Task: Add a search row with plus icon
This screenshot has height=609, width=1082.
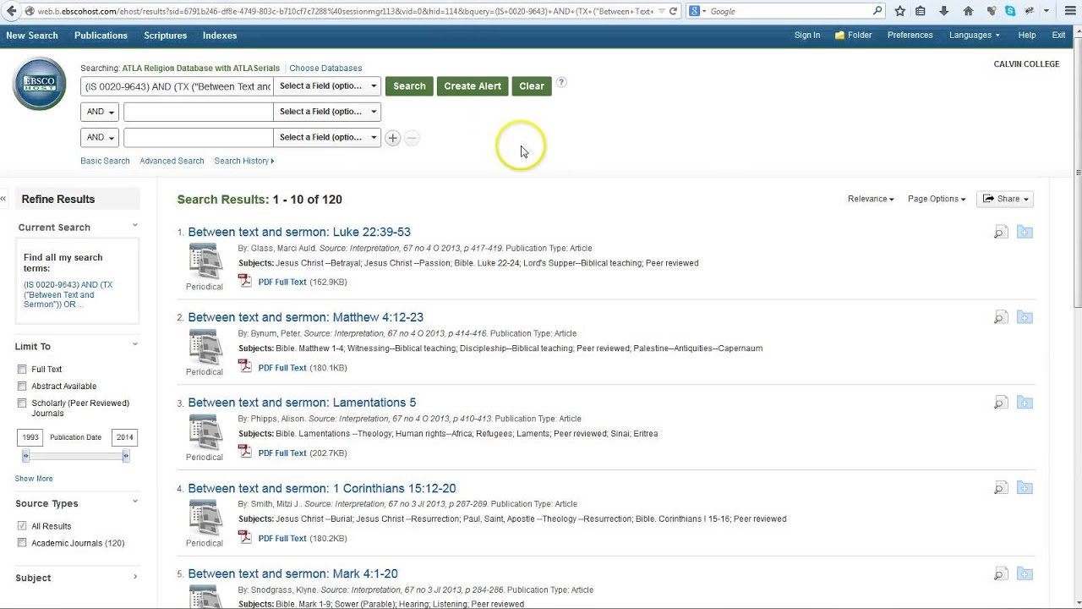Action: pos(392,138)
